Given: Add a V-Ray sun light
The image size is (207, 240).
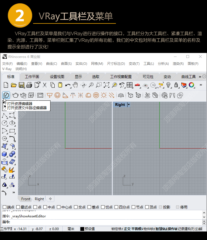Looking at the screenshot, I should coord(104,95).
